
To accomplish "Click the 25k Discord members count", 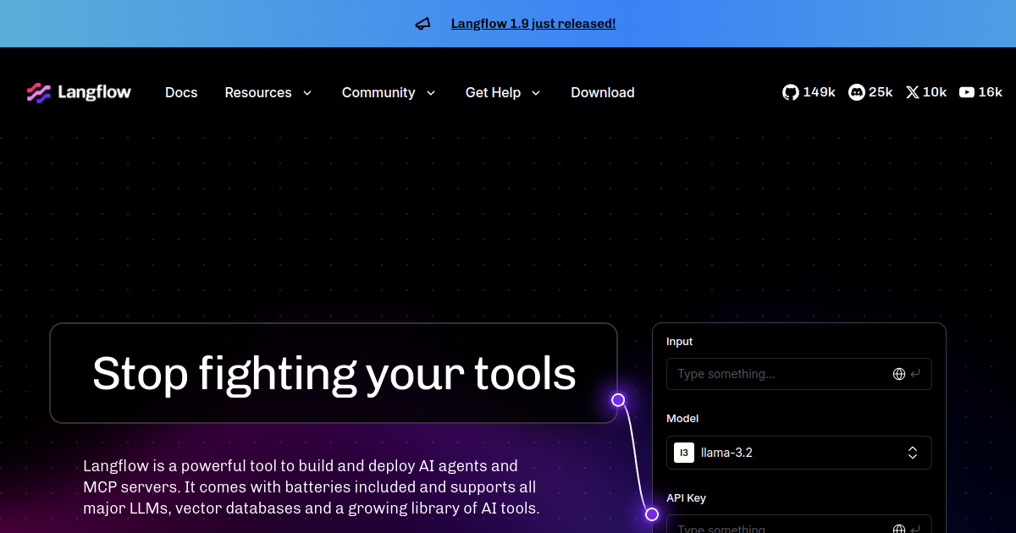I will click(881, 92).
